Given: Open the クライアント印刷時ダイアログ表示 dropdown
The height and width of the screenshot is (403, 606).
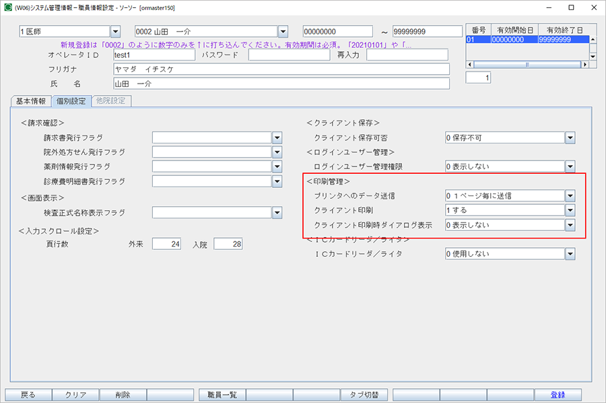Looking at the screenshot, I should click(570, 224).
